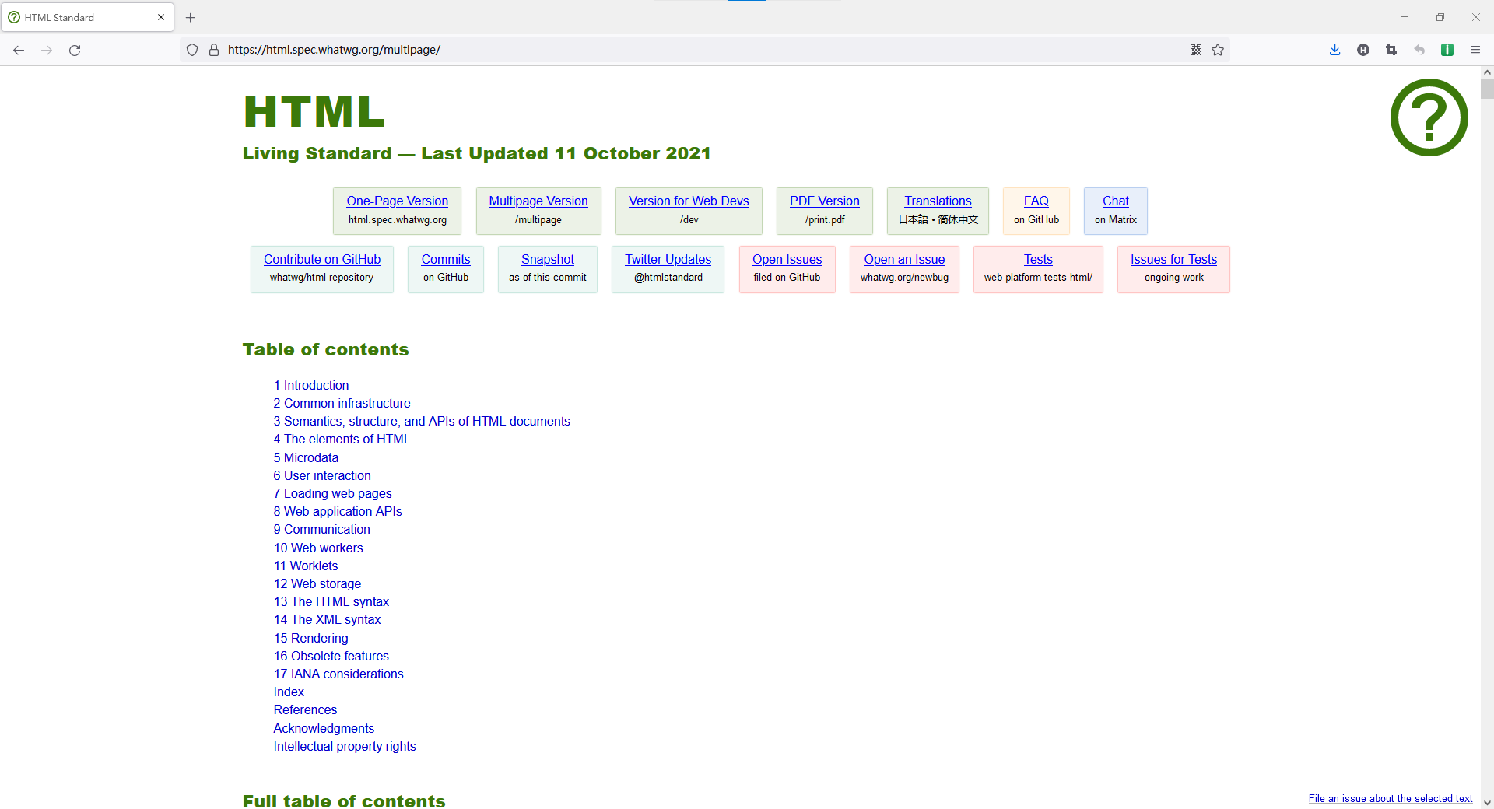Go to 11 Worklets
Screen dimensions: 1494x809
[306, 566]
